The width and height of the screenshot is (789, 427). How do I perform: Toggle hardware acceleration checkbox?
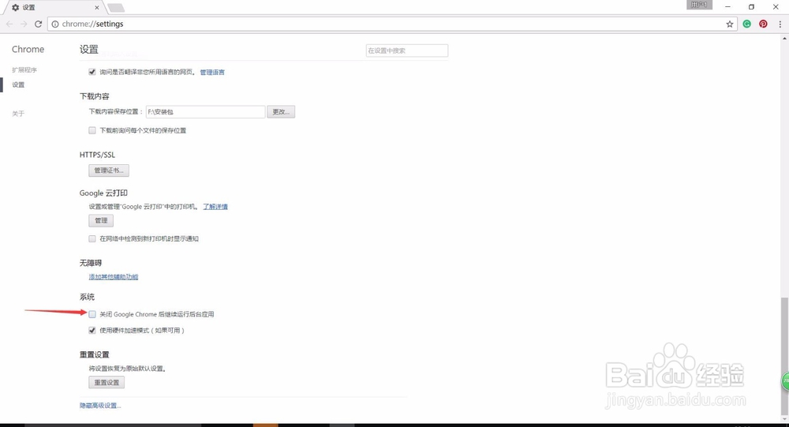pyautogui.click(x=92, y=331)
